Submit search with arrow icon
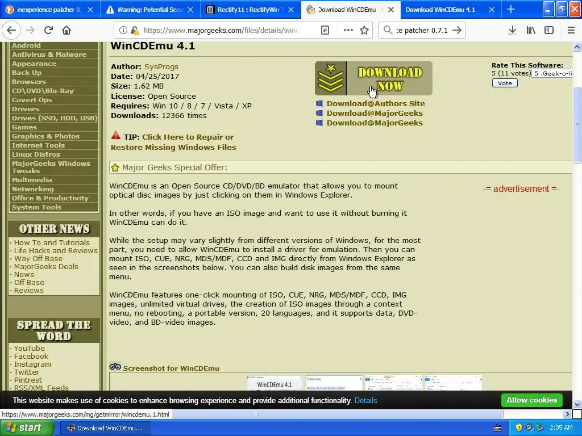The image size is (582, 436). pyautogui.click(x=458, y=30)
